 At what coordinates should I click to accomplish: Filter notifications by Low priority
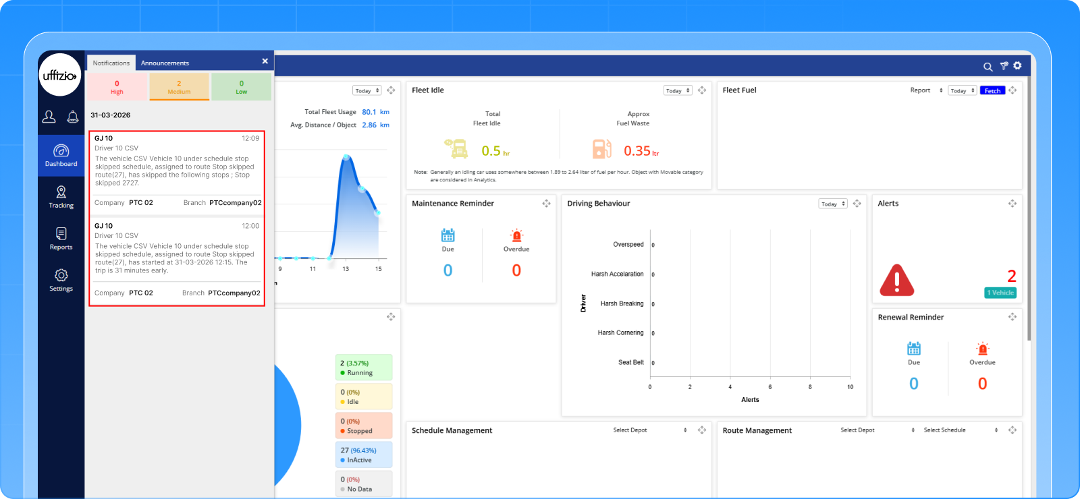click(x=241, y=87)
